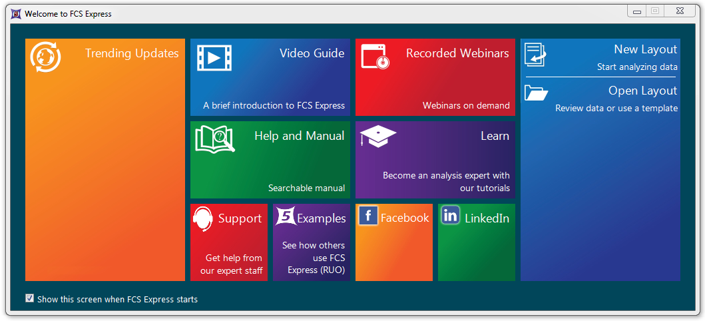Image resolution: width=705 pixels, height=321 pixels.
Task: Open A brief introduction to FCS Express
Action: [x=274, y=105]
